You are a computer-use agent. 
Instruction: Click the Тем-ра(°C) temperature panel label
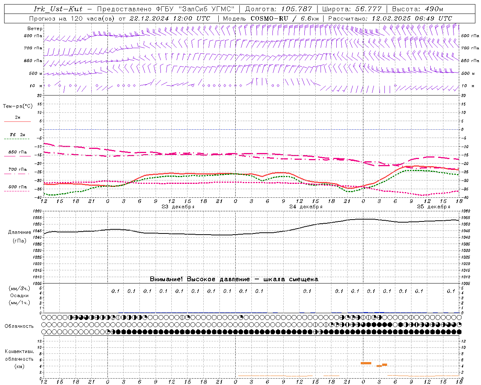pyautogui.click(x=18, y=106)
